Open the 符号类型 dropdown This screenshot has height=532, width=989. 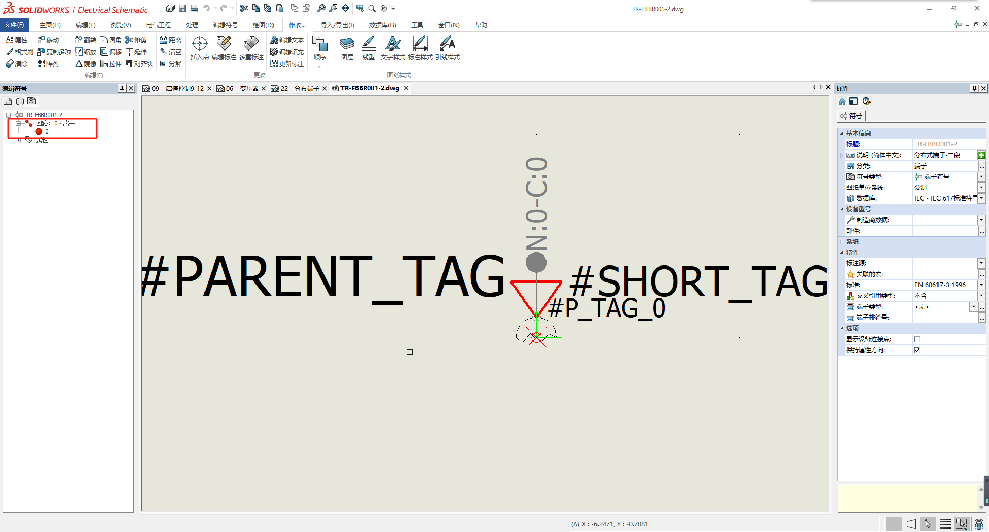pos(981,177)
